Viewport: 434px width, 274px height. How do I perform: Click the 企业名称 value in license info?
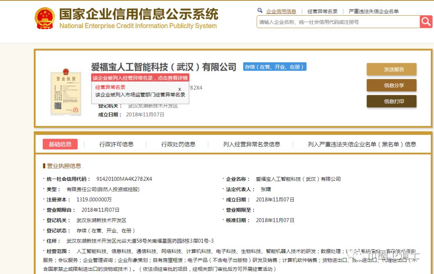tap(298, 179)
